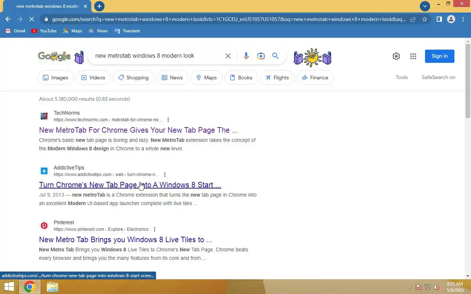Filter results by Finance
This screenshot has height=294, width=471.
click(315, 78)
